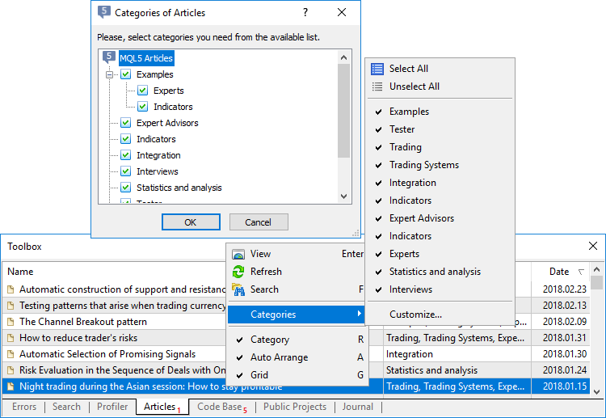The image size is (606, 418).
Task: Switch to the Code Base tab
Action: 220,407
